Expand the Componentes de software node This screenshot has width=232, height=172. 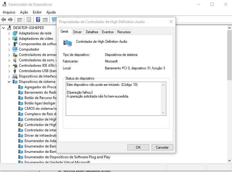click(x=9, y=44)
